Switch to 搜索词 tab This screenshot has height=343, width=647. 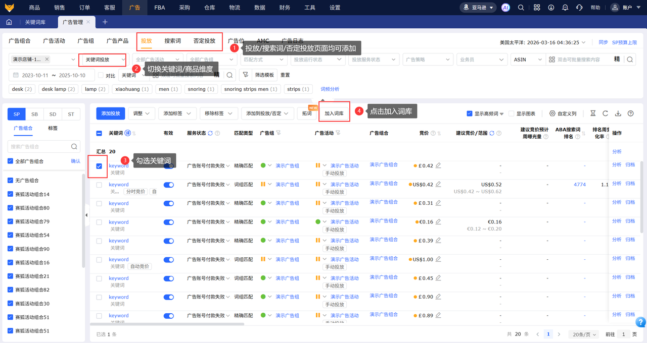pos(172,41)
